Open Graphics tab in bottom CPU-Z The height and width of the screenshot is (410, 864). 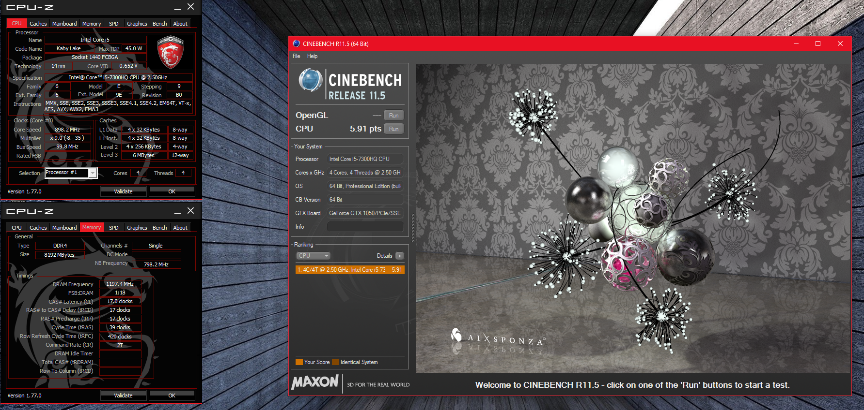[137, 228]
